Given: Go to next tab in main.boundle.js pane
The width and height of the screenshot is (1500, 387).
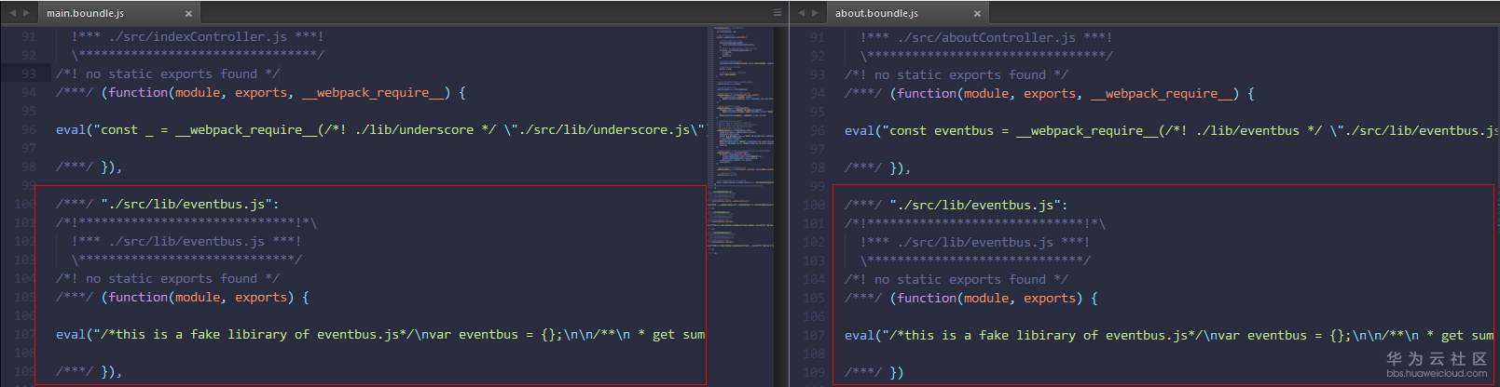Looking at the screenshot, I should [x=26, y=13].
